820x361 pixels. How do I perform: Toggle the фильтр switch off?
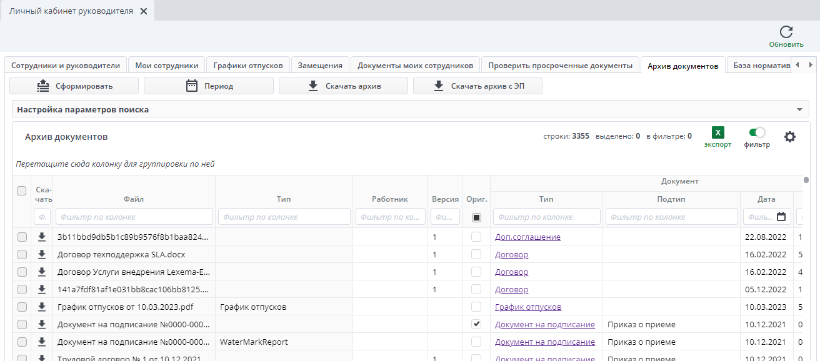pos(757,132)
